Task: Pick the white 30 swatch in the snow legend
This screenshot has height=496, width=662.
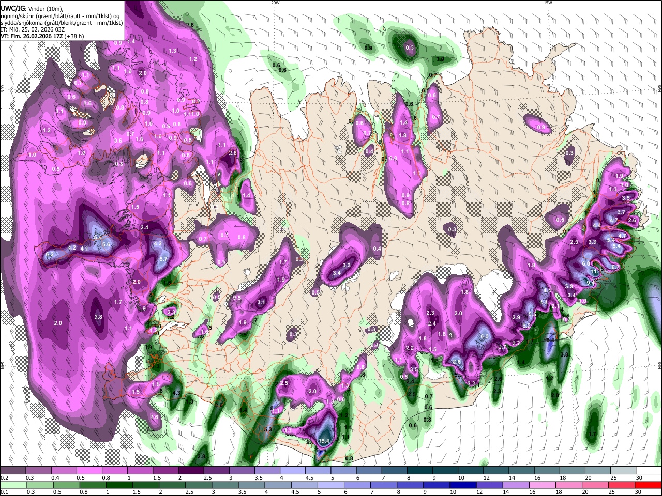Action: tap(648, 470)
